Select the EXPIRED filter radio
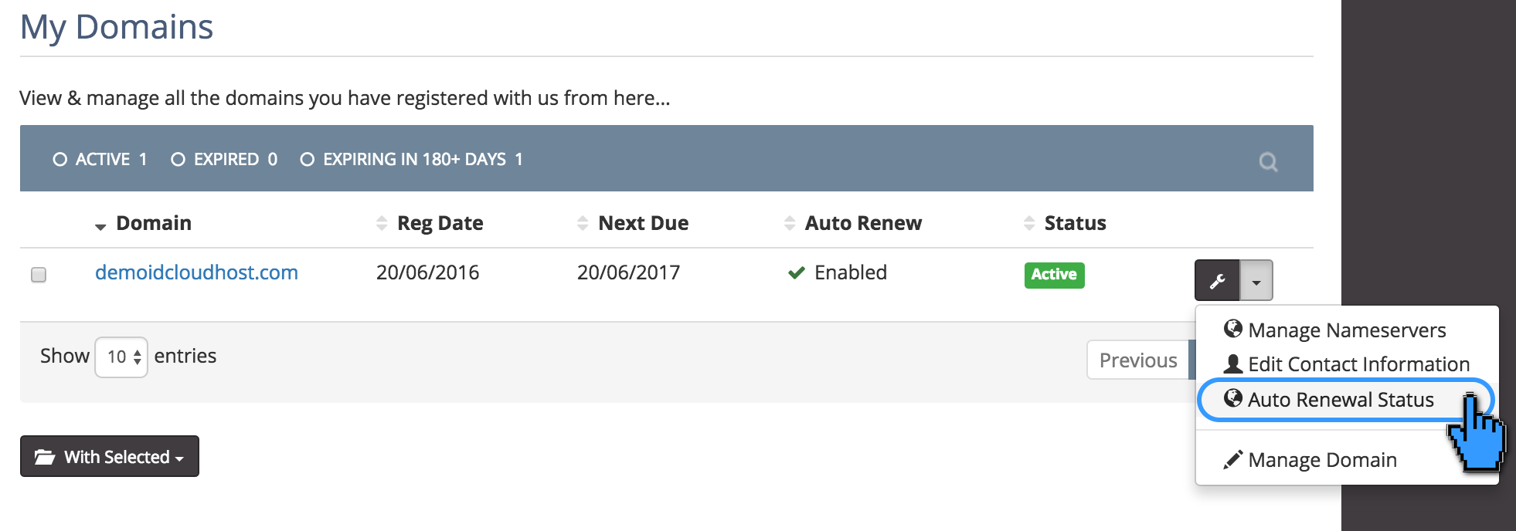 coord(178,160)
